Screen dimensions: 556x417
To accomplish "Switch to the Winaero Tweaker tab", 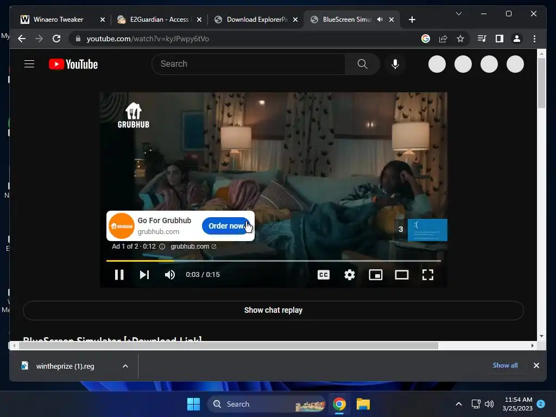I will point(59,20).
